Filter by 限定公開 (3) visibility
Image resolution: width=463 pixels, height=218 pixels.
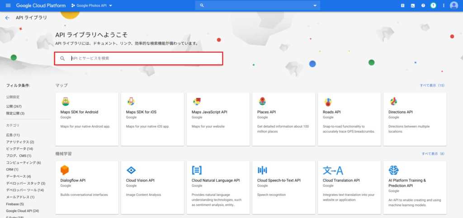click(15, 113)
